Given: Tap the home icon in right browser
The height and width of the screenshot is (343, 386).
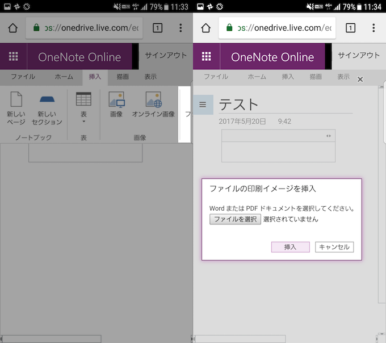Looking at the screenshot, I should (x=206, y=28).
